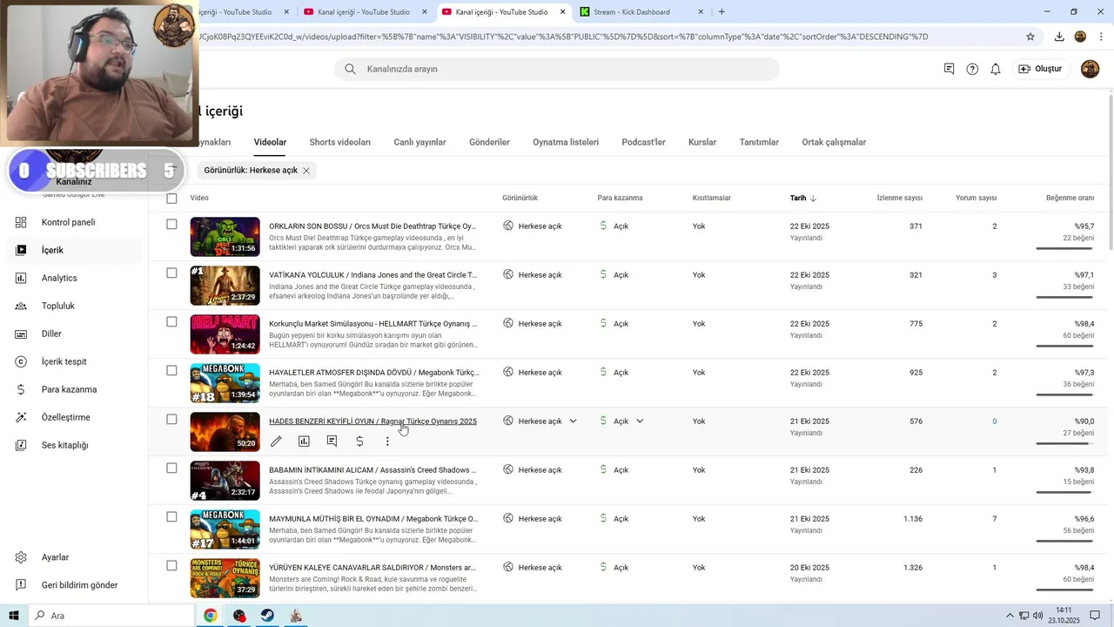Bookmark this page with the star icon
Image resolution: width=1114 pixels, height=627 pixels.
point(1030,37)
